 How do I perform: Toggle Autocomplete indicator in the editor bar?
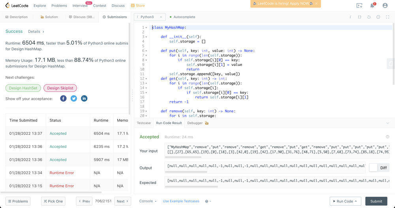click(182, 17)
